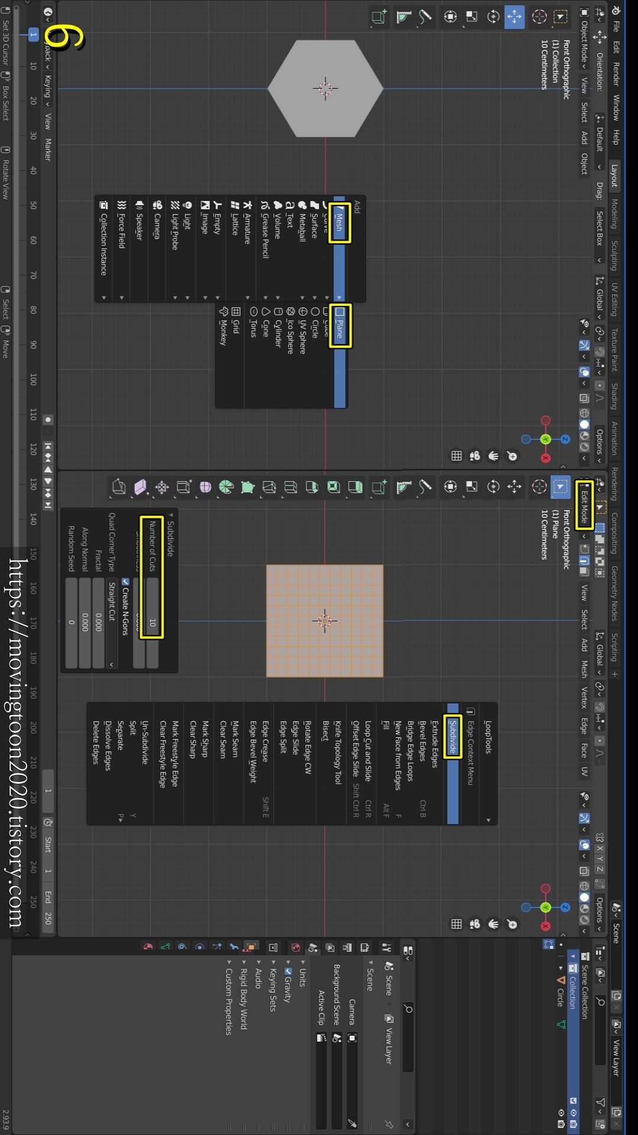This screenshot has height=1135, width=638.
Task: Select the Spin tool
Action: click(x=226, y=487)
